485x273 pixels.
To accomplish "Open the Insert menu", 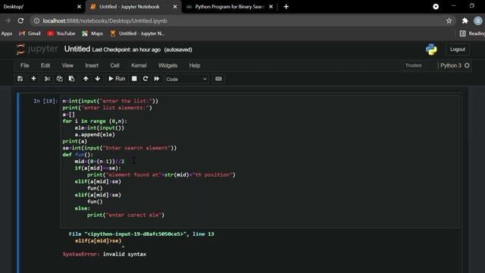I will coord(92,66).
